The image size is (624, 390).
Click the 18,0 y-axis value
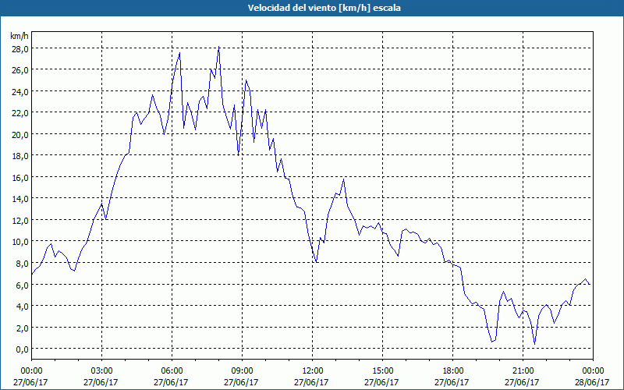[x=19, y=155]
